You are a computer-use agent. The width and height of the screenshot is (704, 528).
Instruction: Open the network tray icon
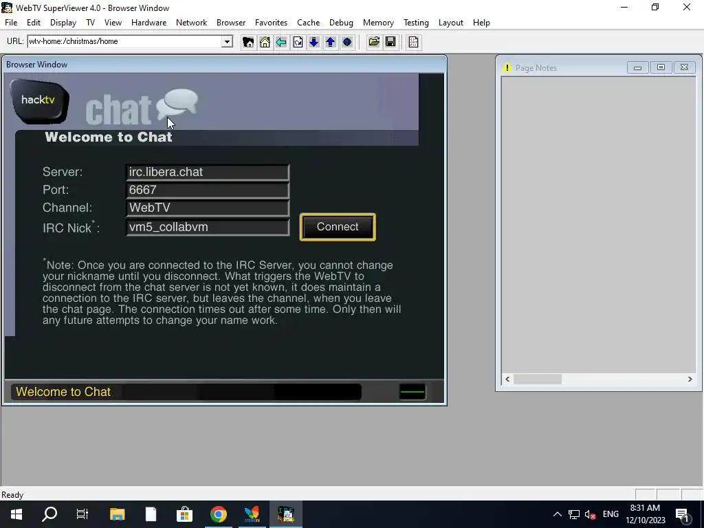point(574,514)
